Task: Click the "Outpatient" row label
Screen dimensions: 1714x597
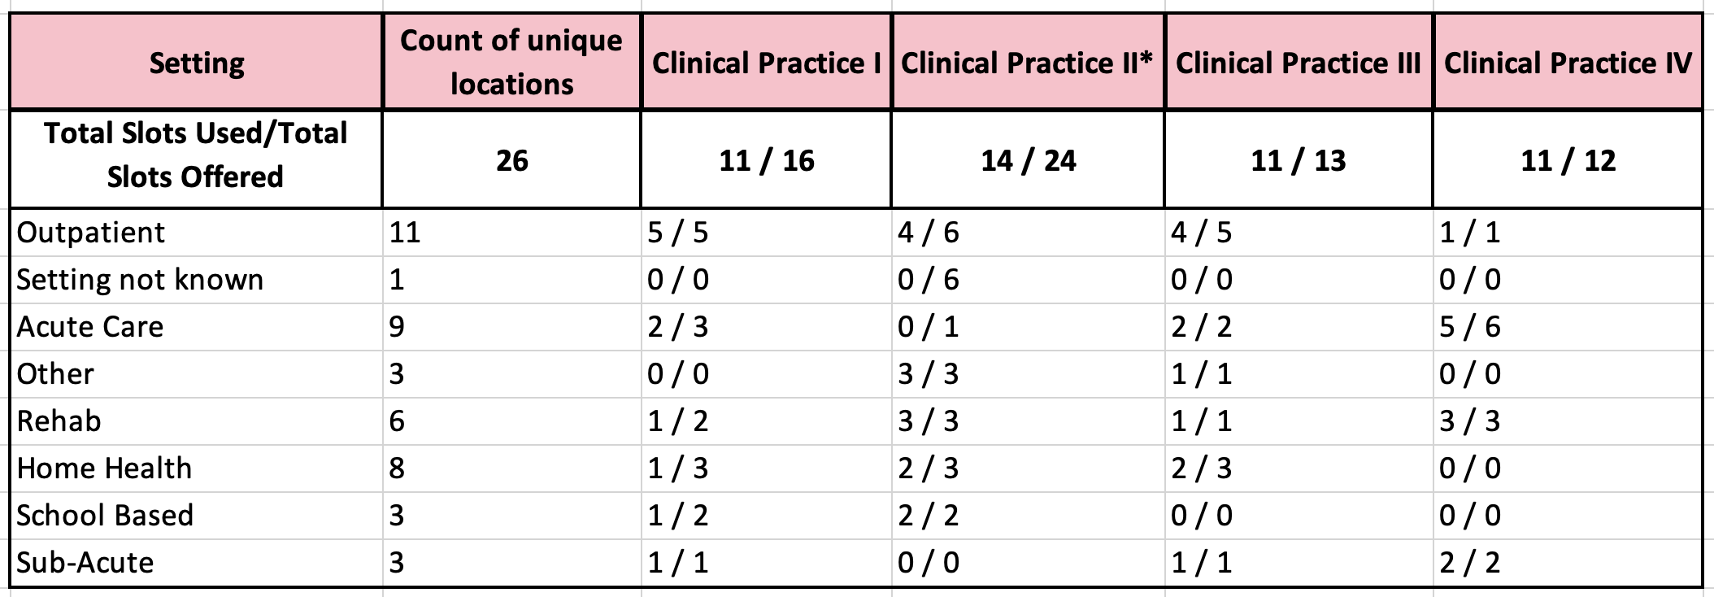Action: [91, 233]
